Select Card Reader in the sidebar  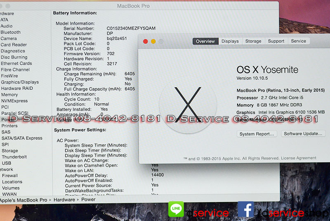pyautogui.click(x=14, y=45)
